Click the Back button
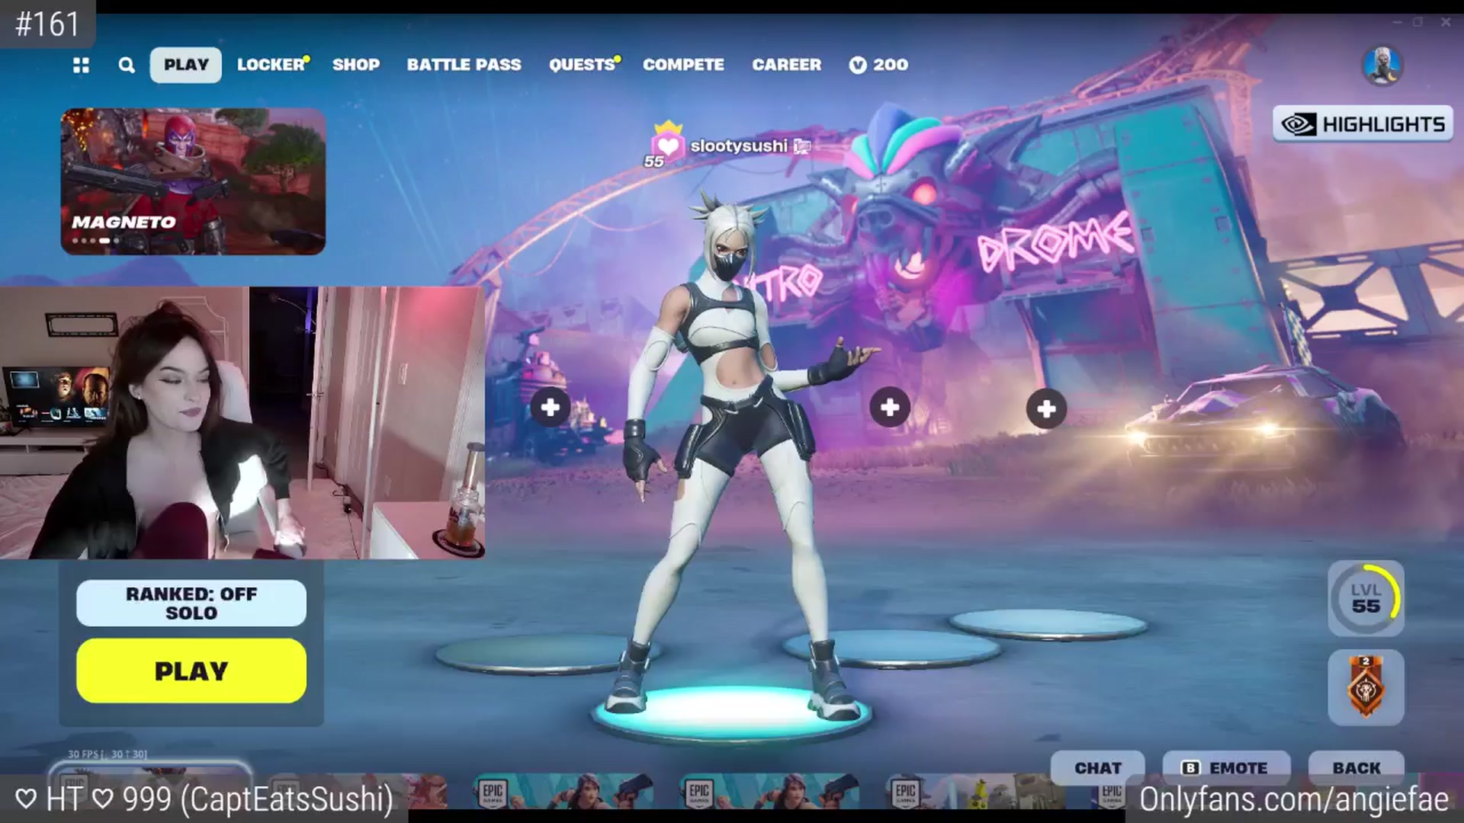 coord(1356,767)
